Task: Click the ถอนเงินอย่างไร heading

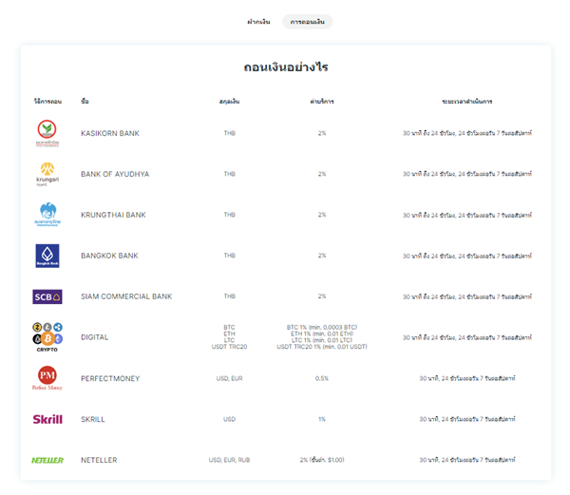Action: tap(286, 68)
